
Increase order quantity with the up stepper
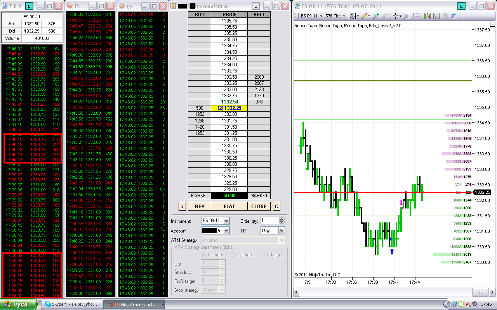pos(282,219)
